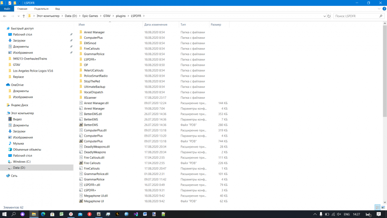Click GTAV in the breadcrumb path

107,16
